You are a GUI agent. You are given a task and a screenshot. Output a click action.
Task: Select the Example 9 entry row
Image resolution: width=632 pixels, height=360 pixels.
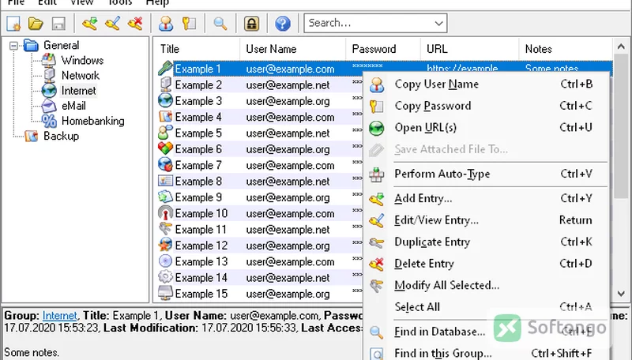[x=260, y=197]
